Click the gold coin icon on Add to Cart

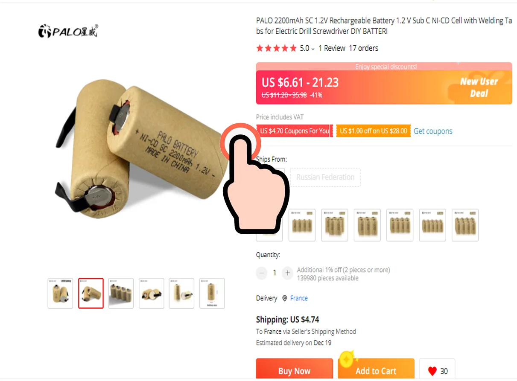347,360
